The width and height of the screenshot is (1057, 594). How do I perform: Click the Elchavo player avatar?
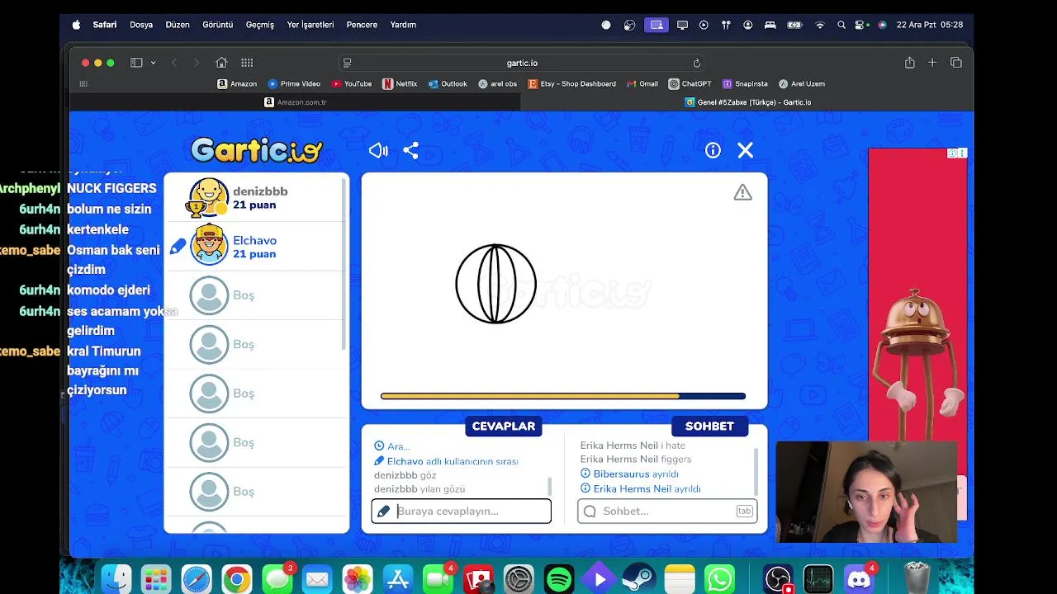click(x=209, y=245)
